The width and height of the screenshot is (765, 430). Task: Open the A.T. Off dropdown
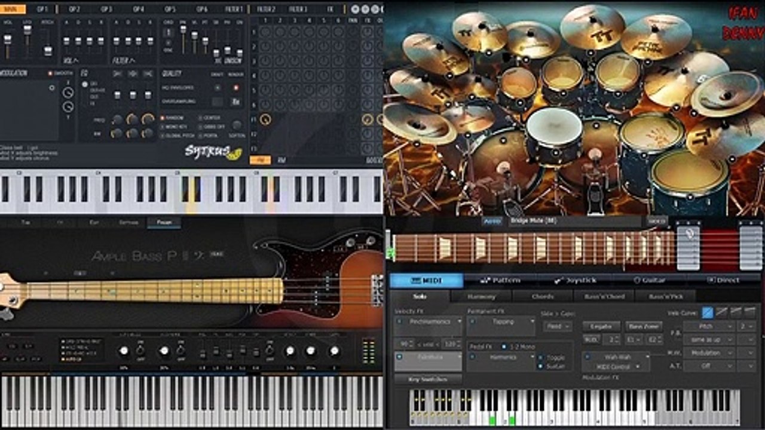pyautogui.click(x=709, y=365)
